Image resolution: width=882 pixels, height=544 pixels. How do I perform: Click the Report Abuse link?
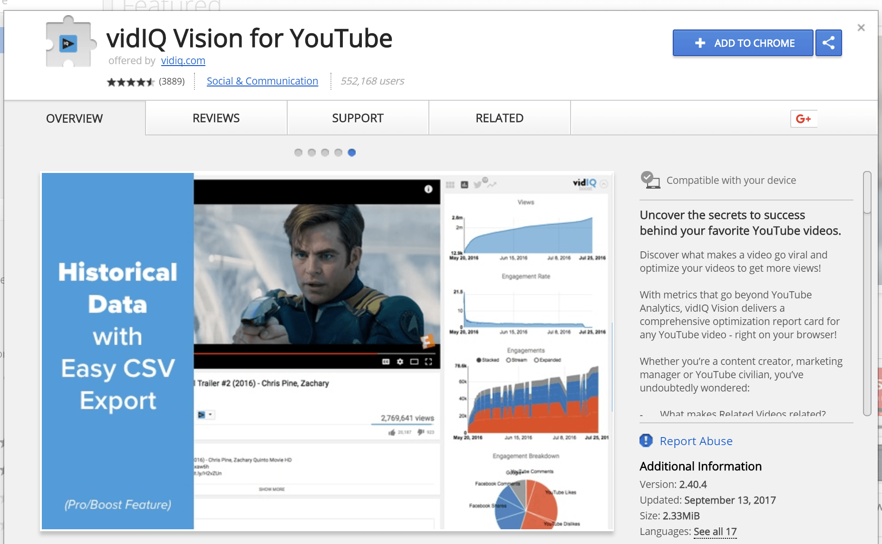696,441
